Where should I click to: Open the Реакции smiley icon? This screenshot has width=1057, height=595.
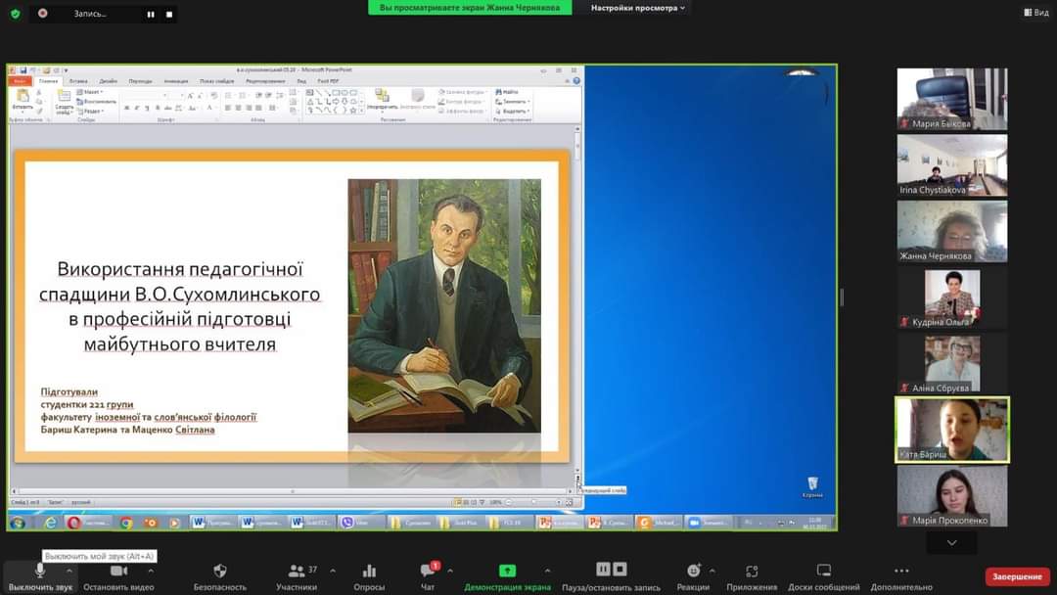pos(693,571)
